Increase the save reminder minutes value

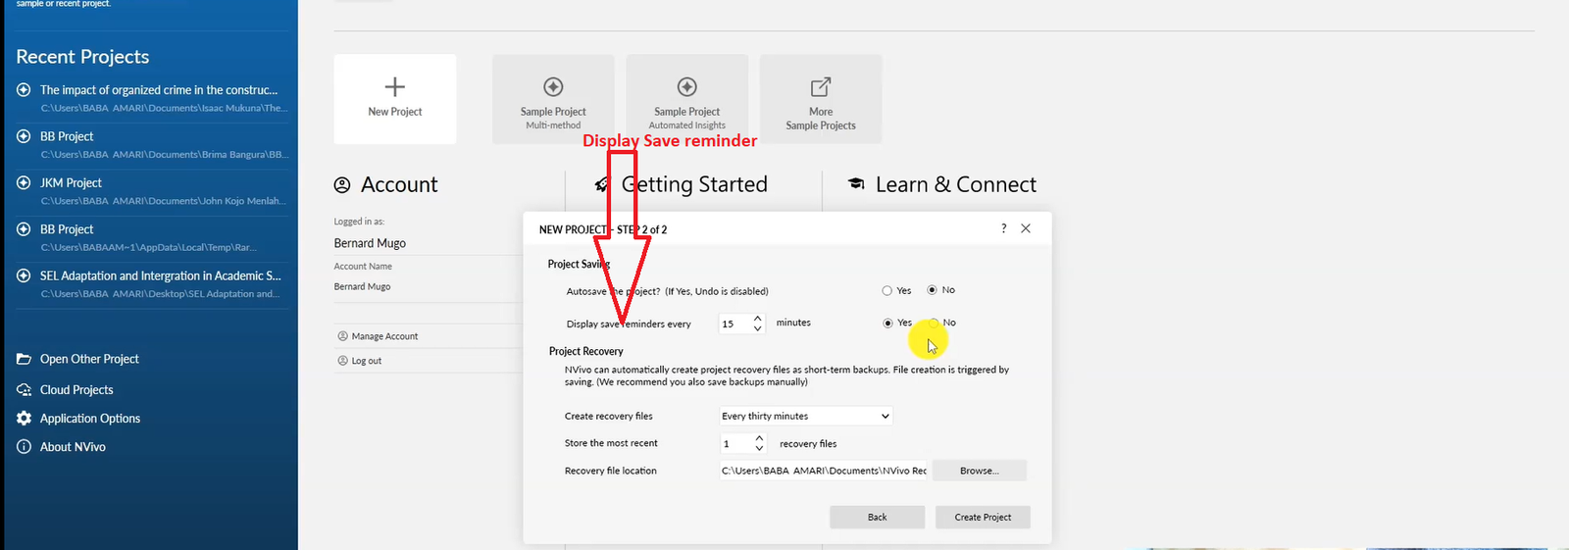point(757,319)
